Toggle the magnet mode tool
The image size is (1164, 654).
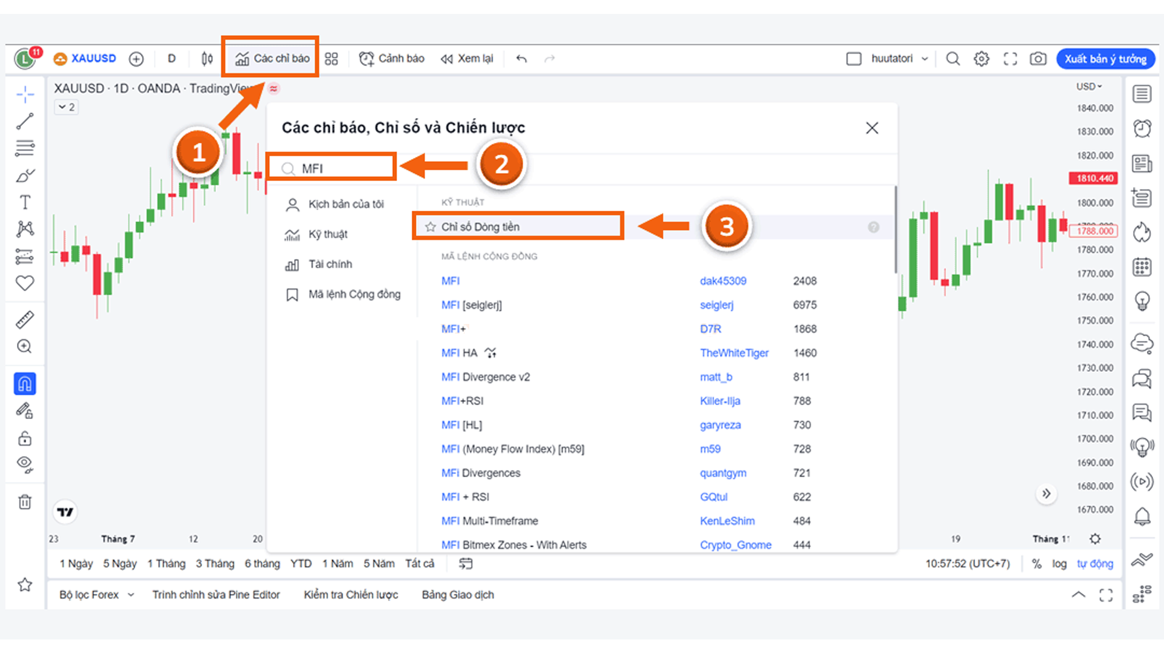coord(25,384)
